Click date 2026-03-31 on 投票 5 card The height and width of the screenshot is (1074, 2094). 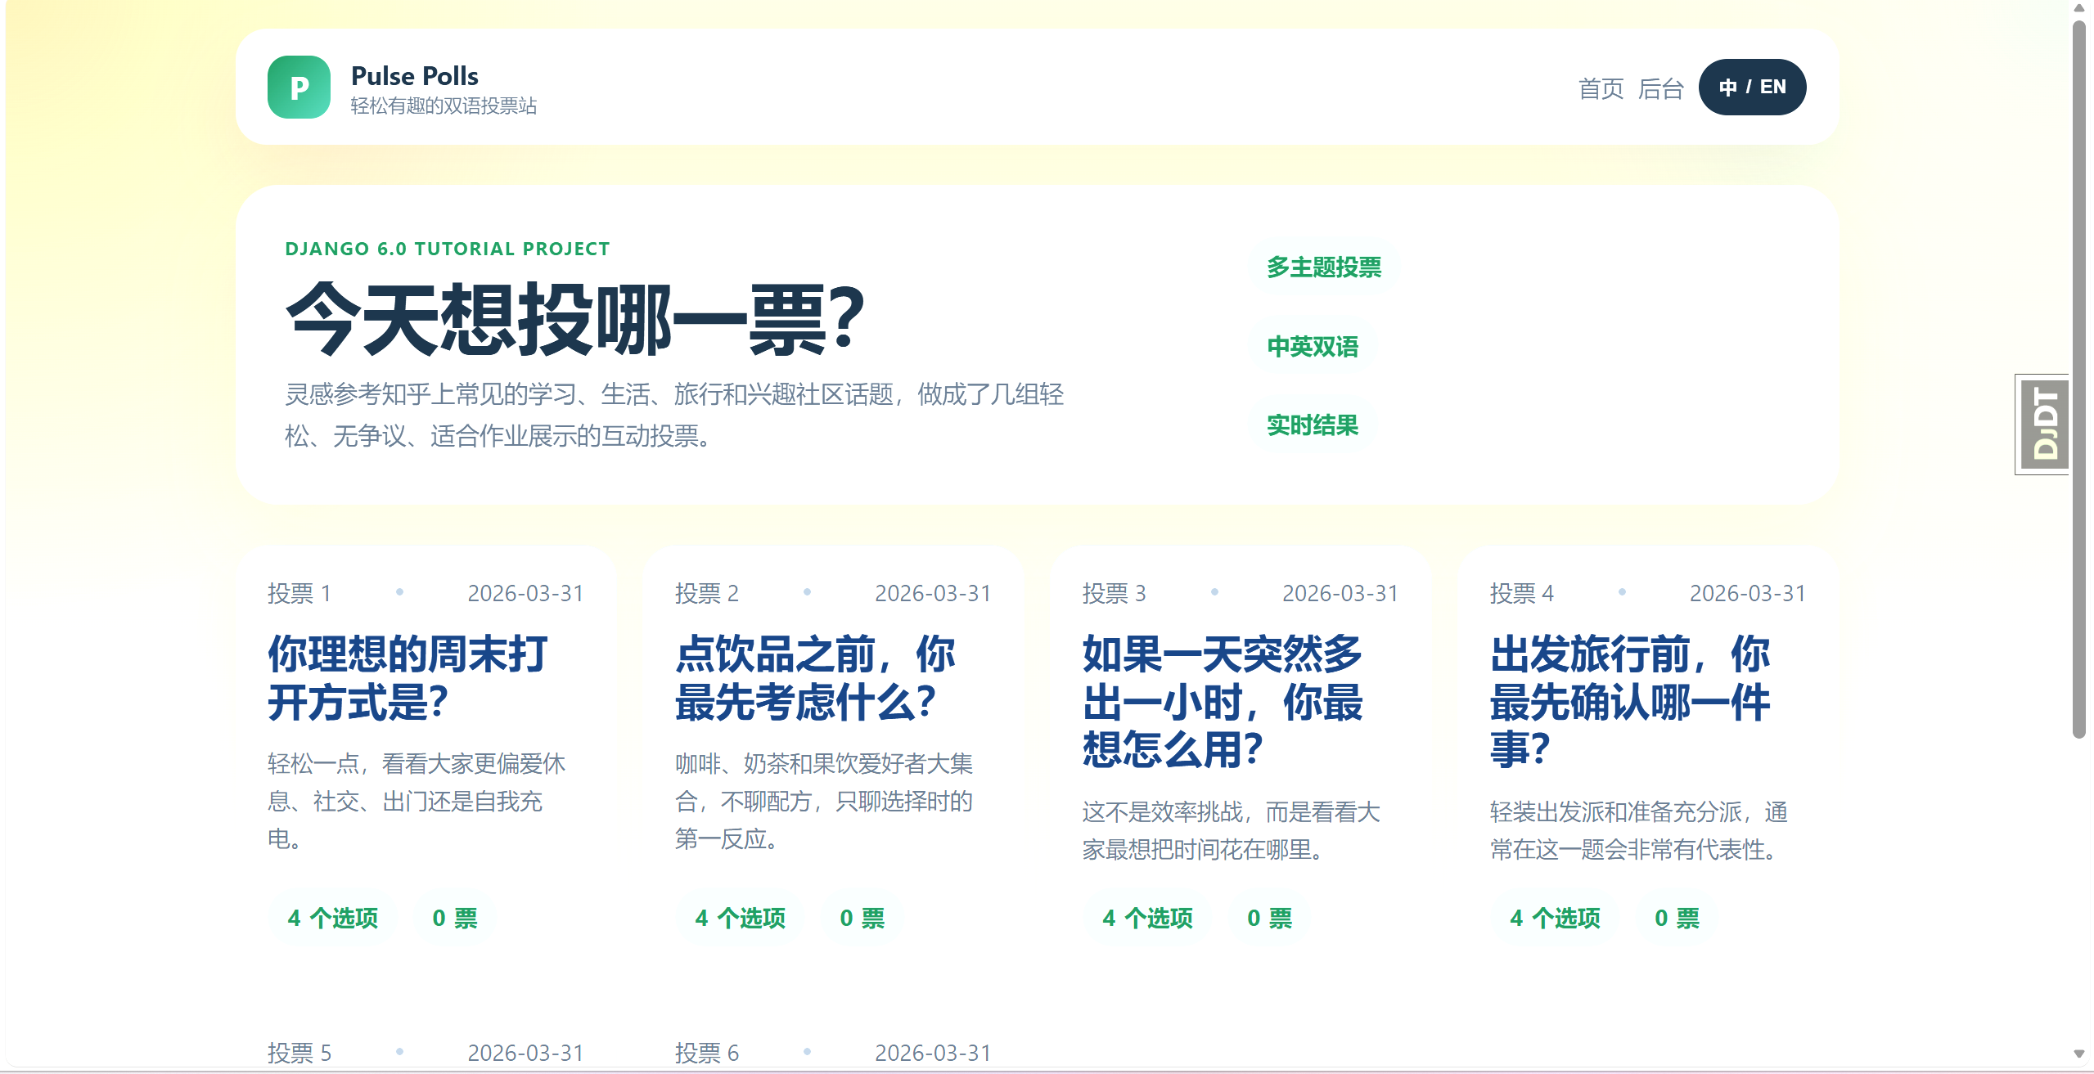coord(526,1053)
